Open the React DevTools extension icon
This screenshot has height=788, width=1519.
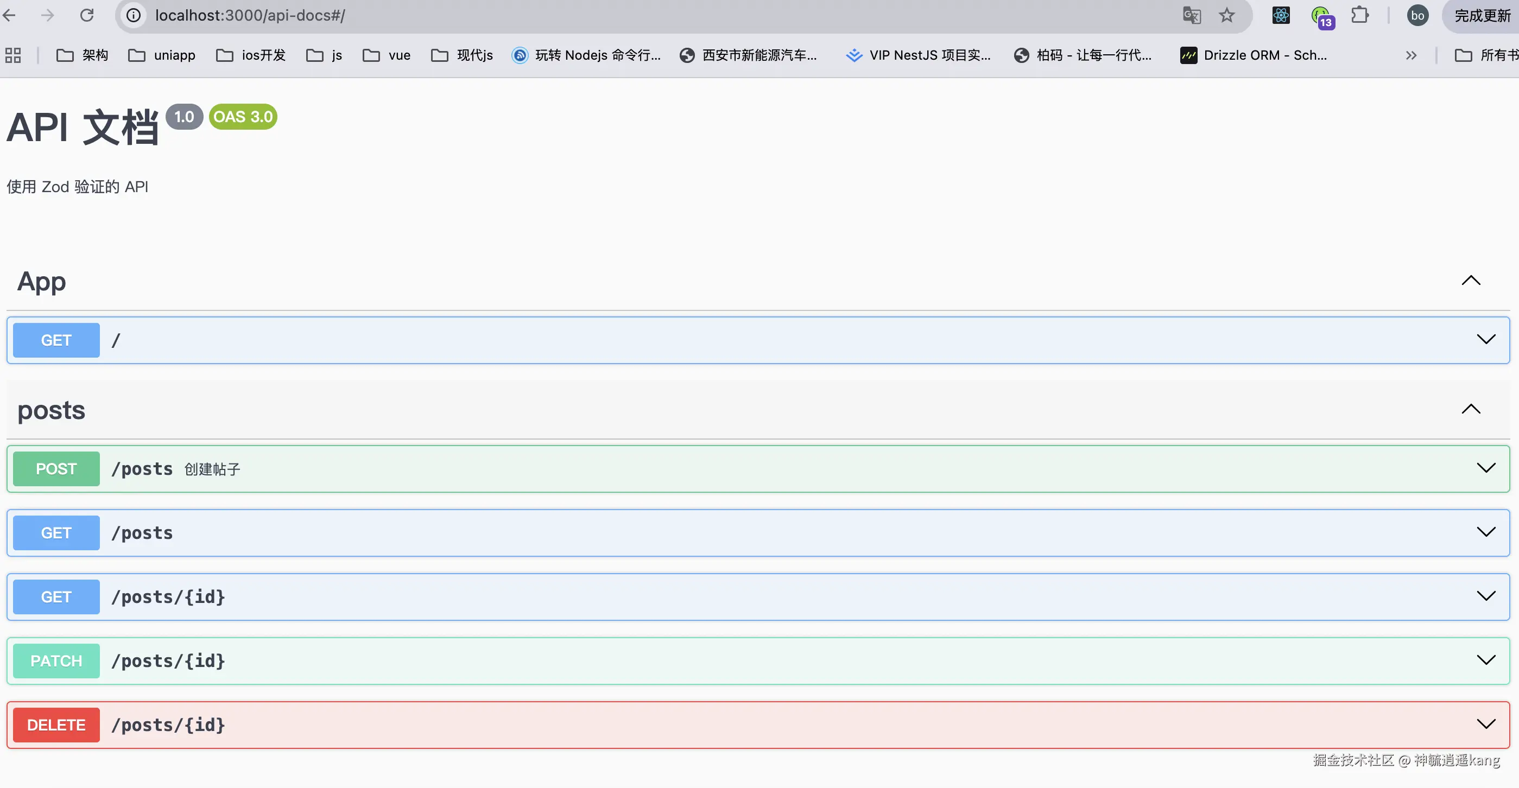coord(1281,15)
